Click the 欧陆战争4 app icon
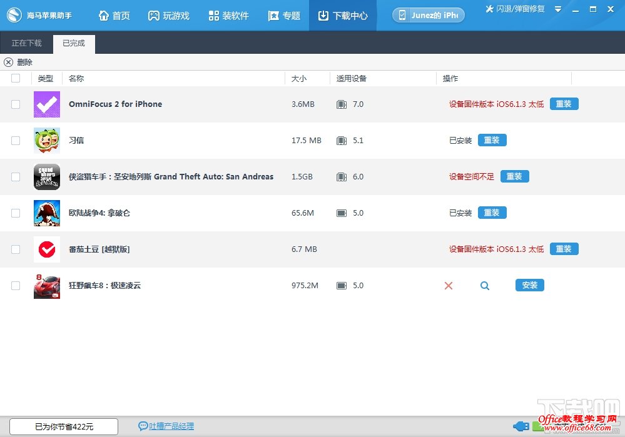625x437 pixels. pos(47,213)
